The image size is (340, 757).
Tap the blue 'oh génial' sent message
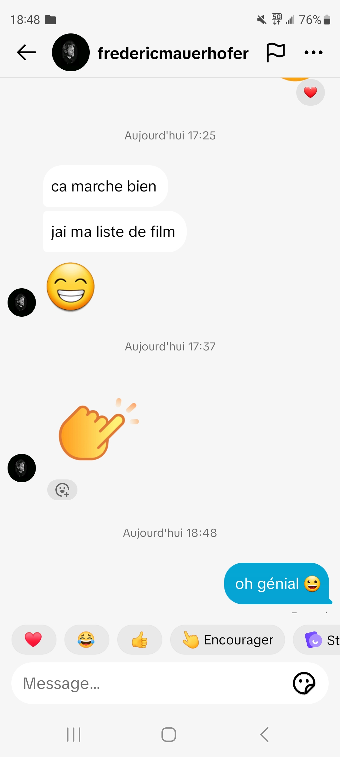[277, 584]
